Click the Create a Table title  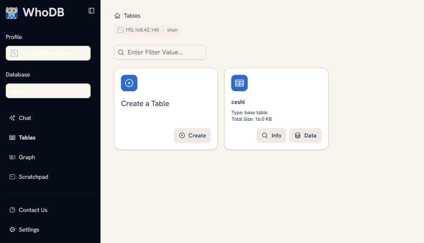coord(145,103)
